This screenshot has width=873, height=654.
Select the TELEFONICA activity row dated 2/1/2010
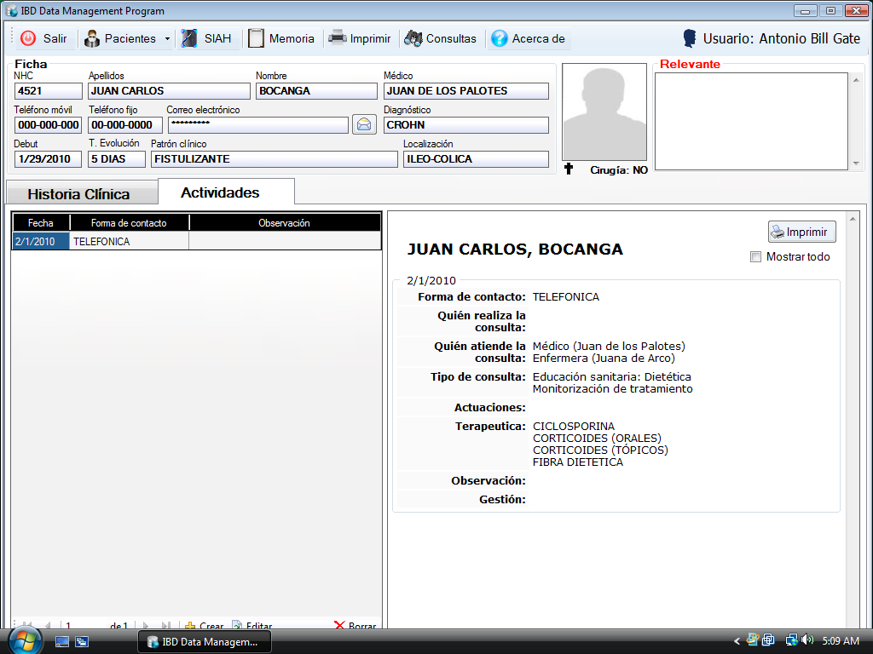click(x=128, y=241)
